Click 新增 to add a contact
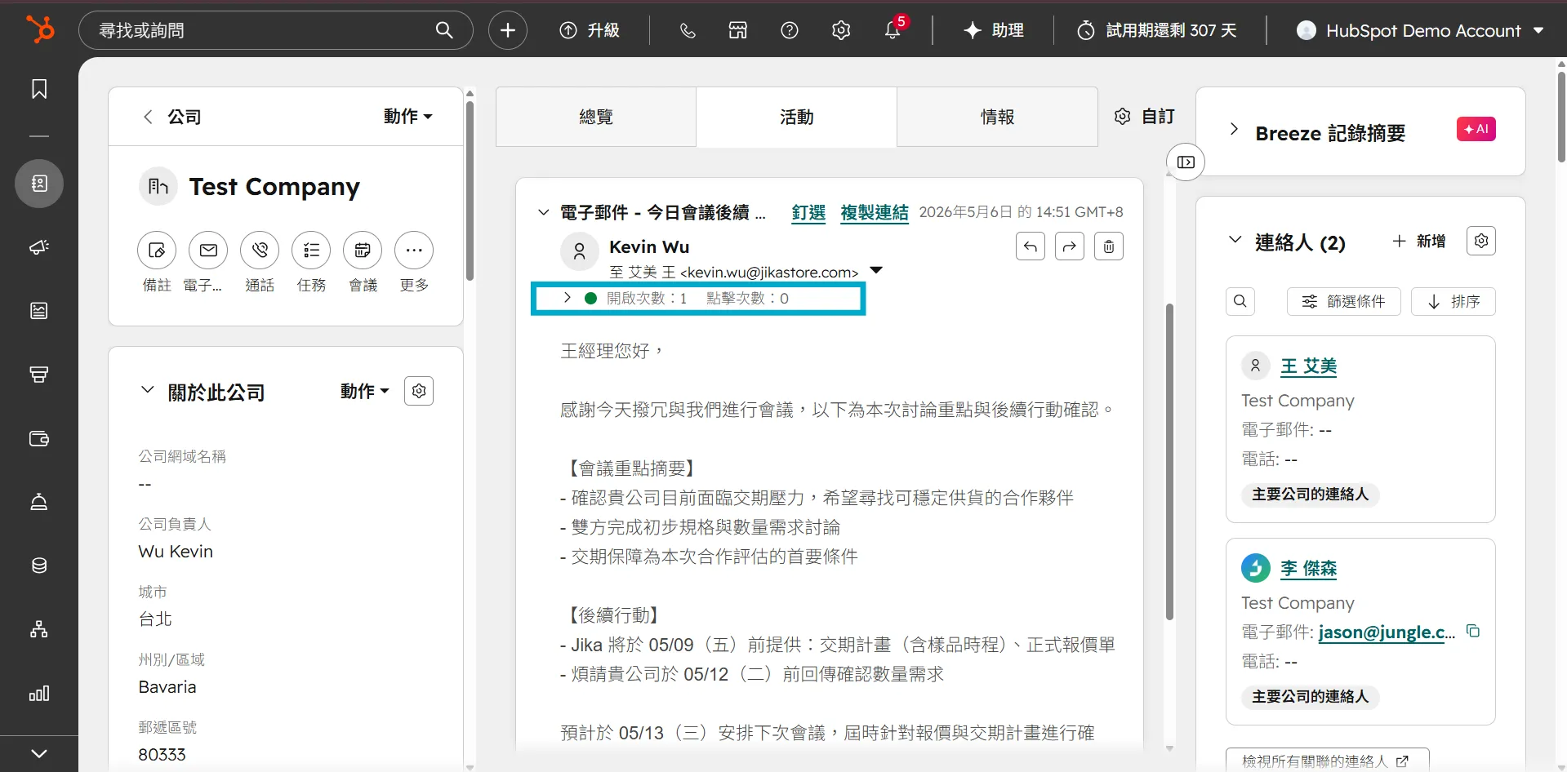The height and width of the screenshot is (772, 1567). point(1419,241)
